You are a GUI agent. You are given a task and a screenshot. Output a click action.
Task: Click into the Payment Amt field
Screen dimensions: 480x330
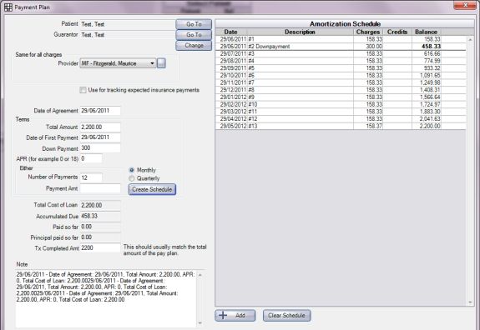pyautogui.click(x=100, y=188)
